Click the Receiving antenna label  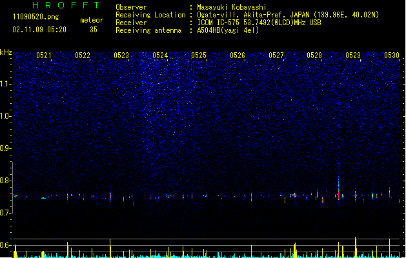point(148,30)
